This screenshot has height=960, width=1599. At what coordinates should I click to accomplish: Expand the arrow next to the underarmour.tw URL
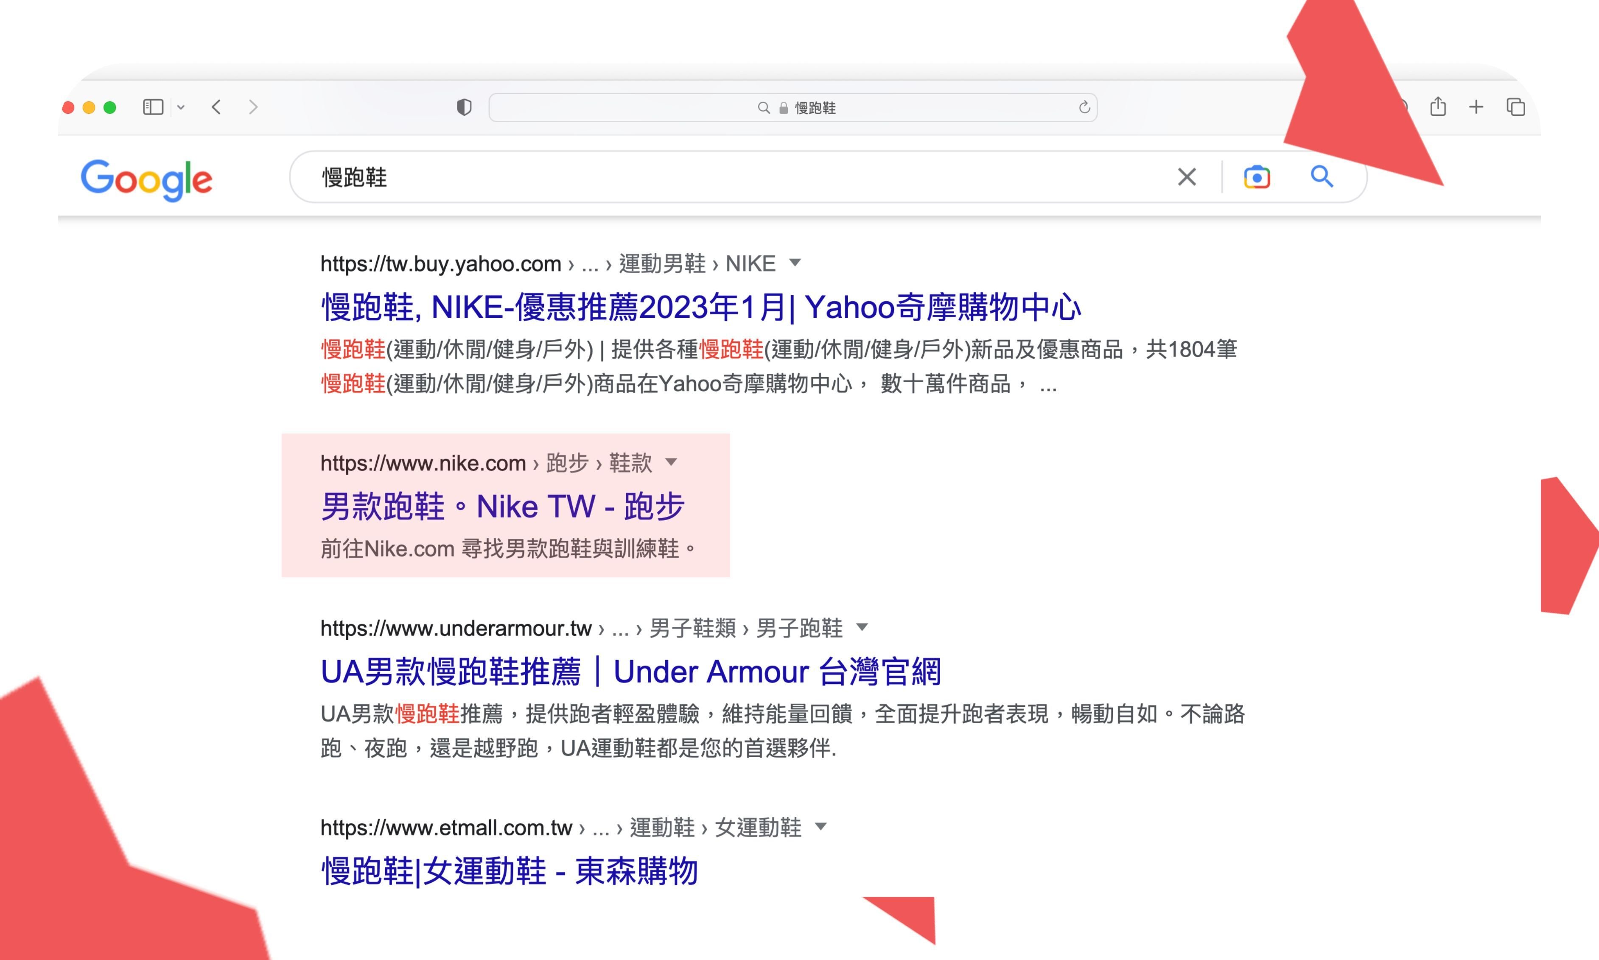click(x=862, y=627)
